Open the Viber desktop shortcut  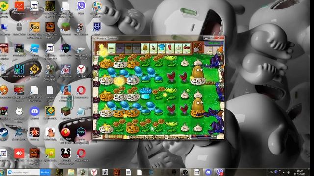pyautogui.click(x=81, y=8)
